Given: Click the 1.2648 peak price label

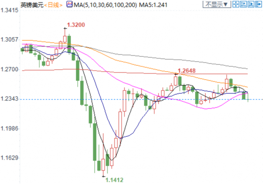Looking at the screenshot, I should 187,71.
